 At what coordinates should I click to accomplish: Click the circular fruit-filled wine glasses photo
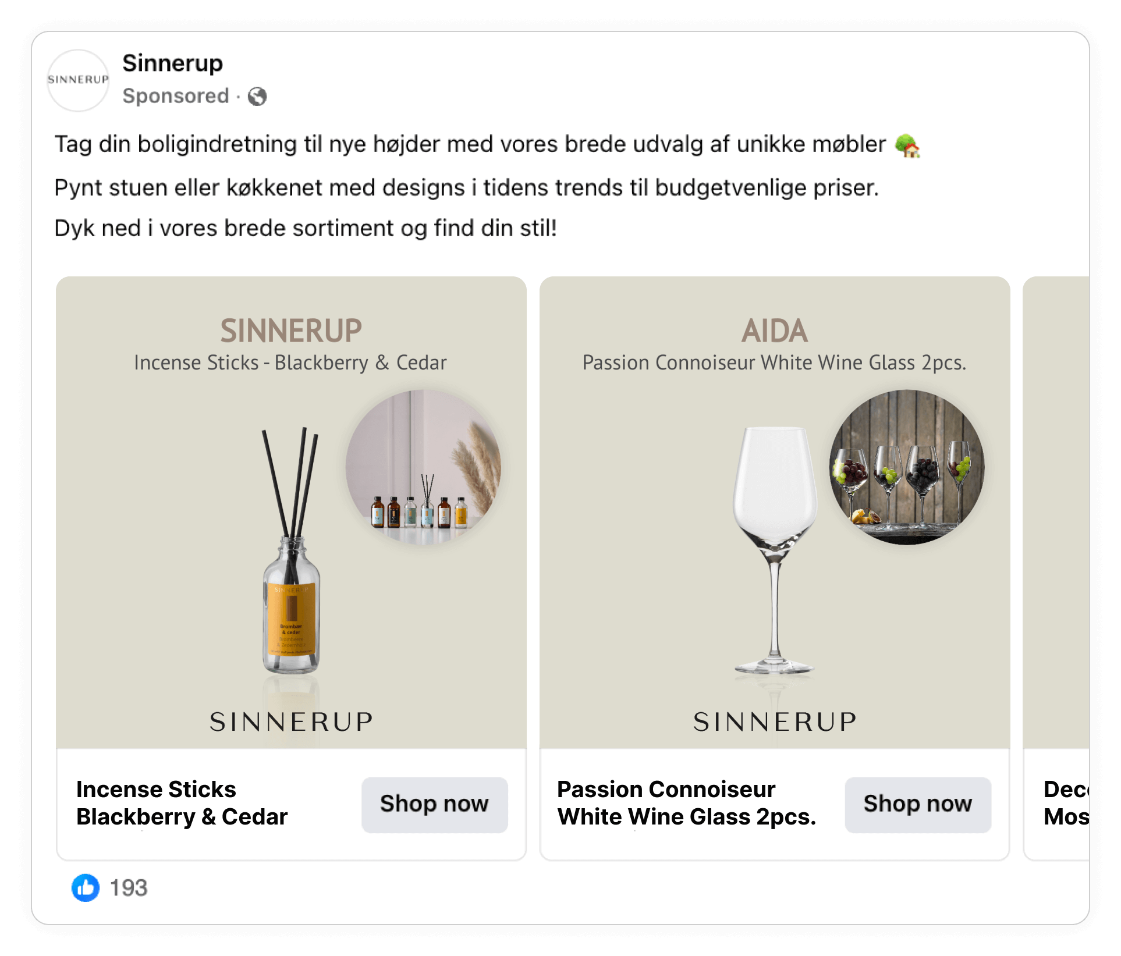(x=906, y=467)
